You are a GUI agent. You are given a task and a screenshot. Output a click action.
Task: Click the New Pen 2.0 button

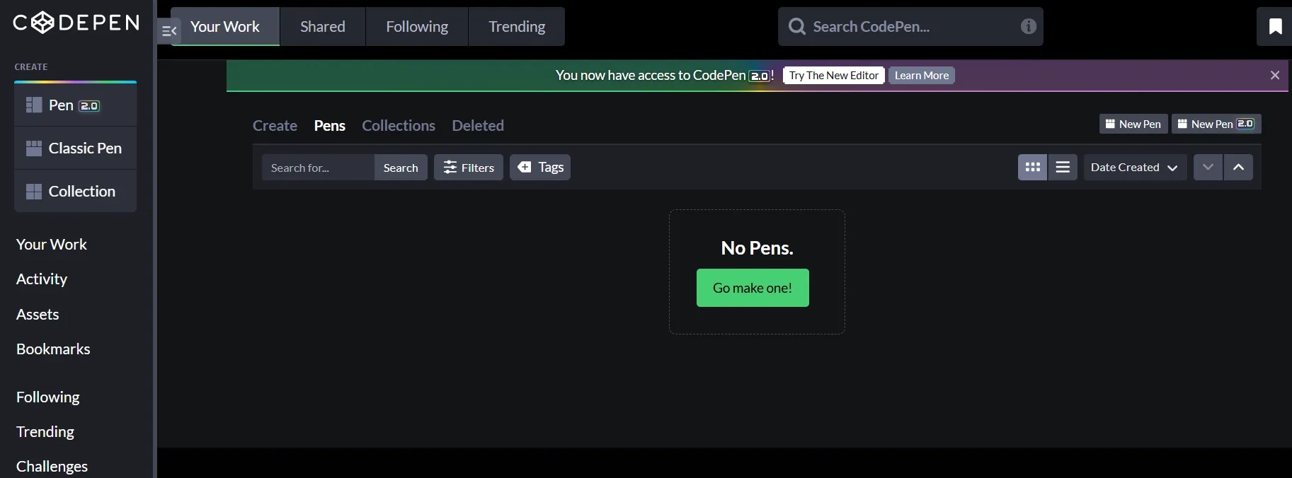coord(1216,124)
